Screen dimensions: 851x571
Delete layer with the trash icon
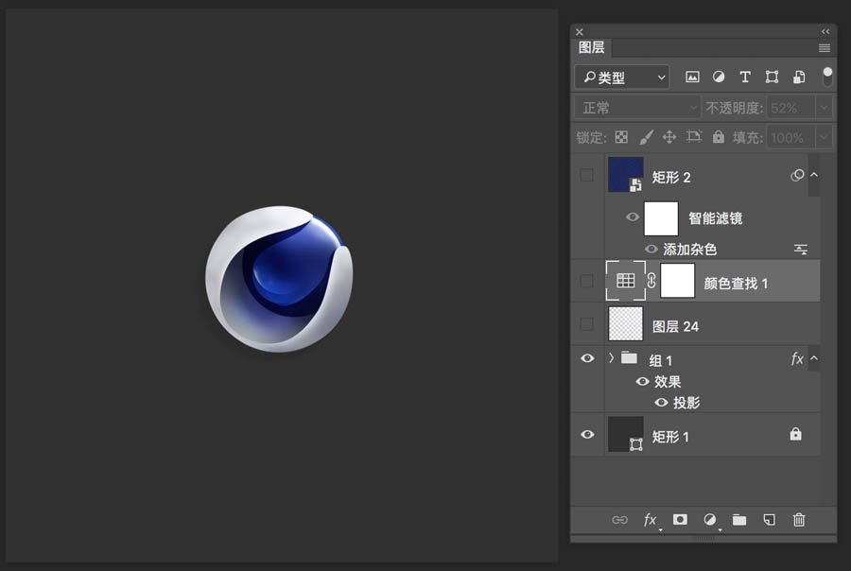[x=799, y=520]
